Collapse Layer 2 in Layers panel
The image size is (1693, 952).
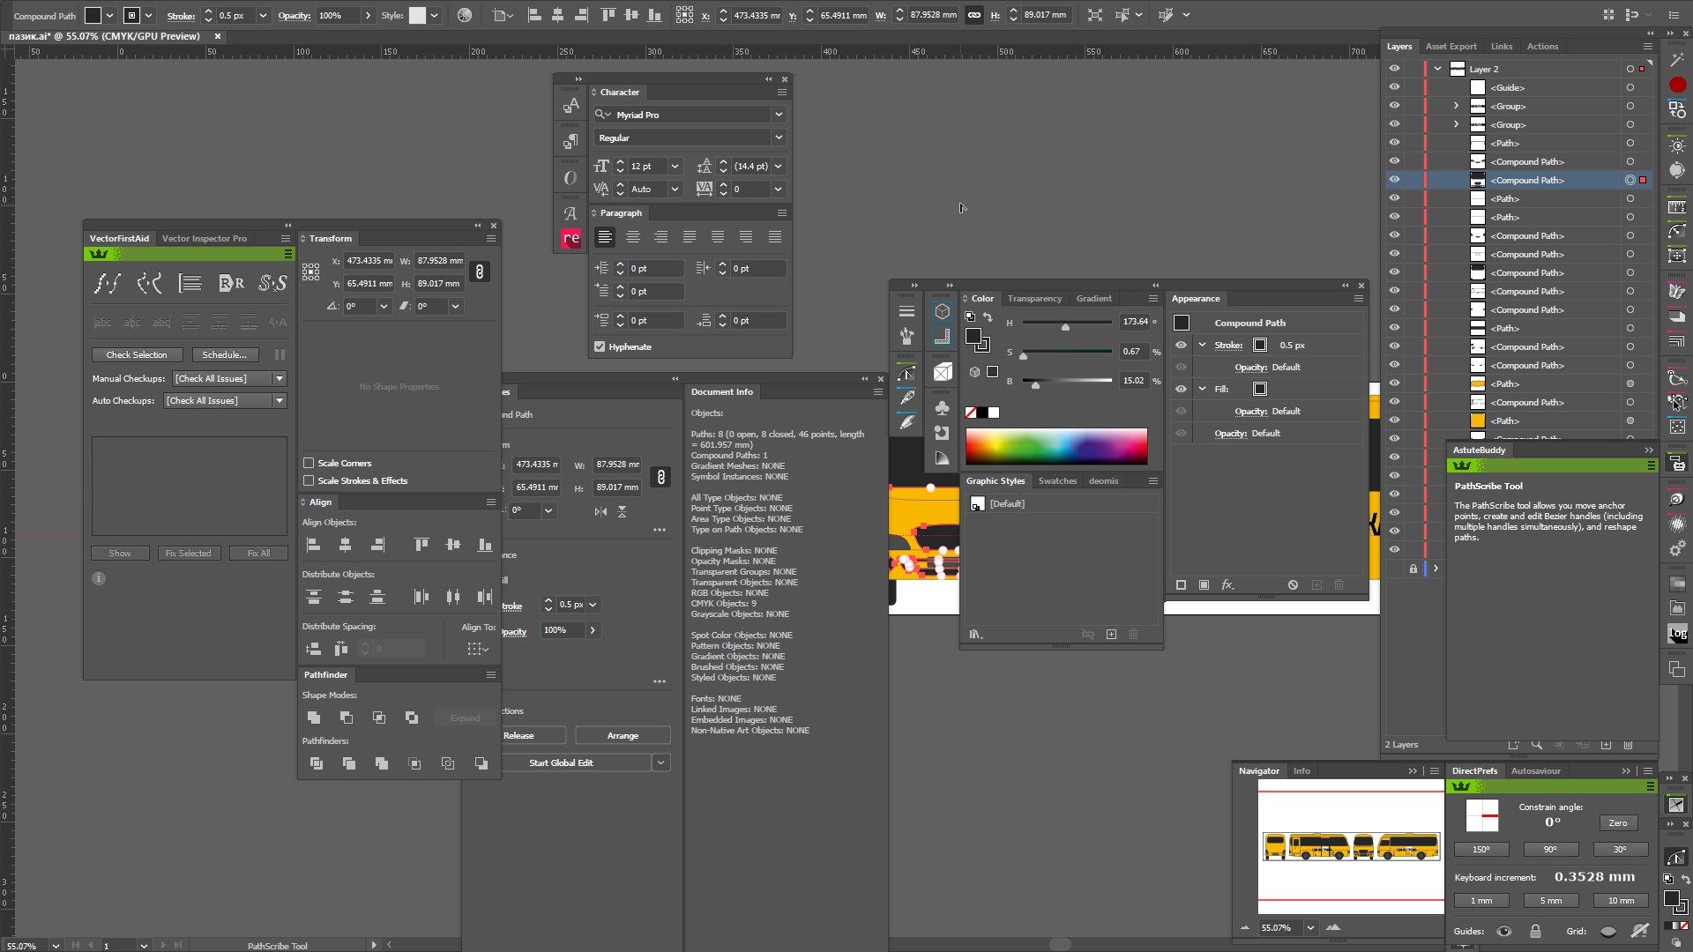(x=1438, y=69)
